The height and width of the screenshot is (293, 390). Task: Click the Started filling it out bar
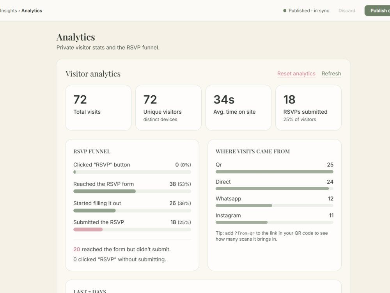132,211
